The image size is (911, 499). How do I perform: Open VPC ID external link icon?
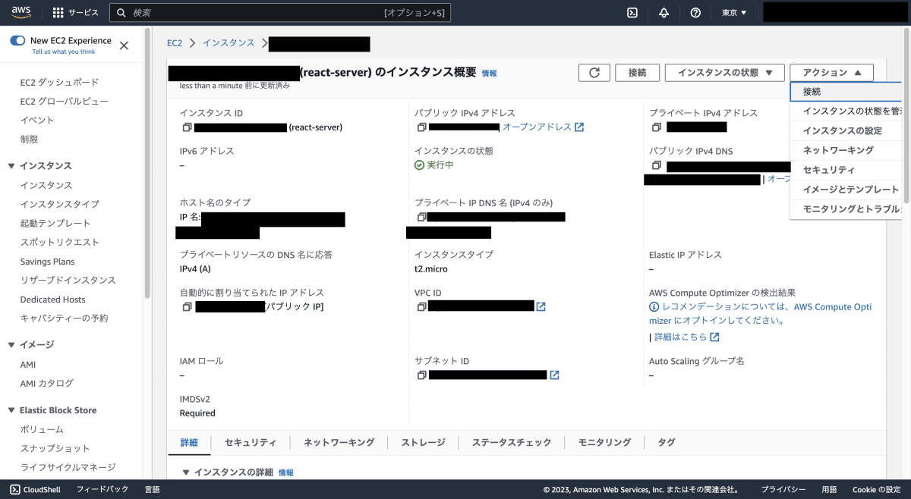(541, 307)
